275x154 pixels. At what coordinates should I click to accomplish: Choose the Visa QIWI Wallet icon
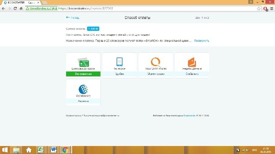coord(156,62)
